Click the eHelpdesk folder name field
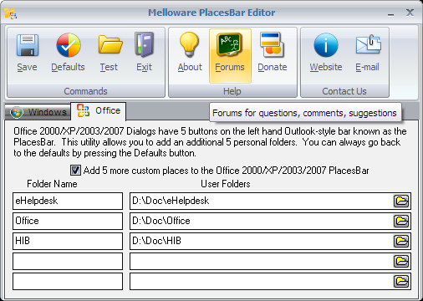423x301 pixels. point(68,201)
